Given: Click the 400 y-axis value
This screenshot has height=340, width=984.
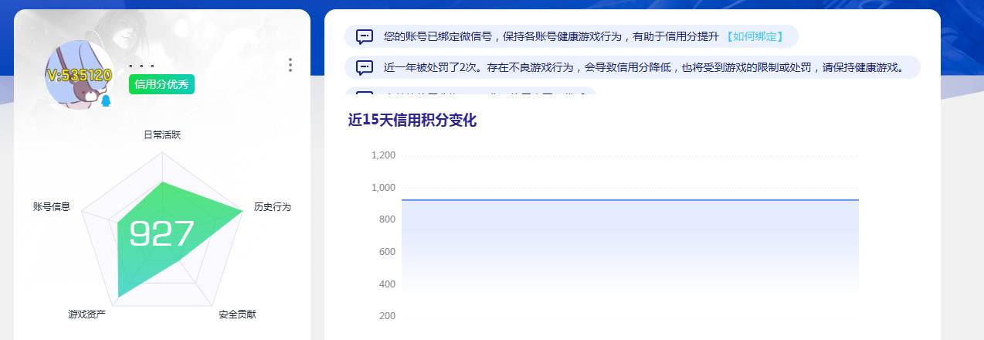Looking at the screenshot, I should (387, 284).
